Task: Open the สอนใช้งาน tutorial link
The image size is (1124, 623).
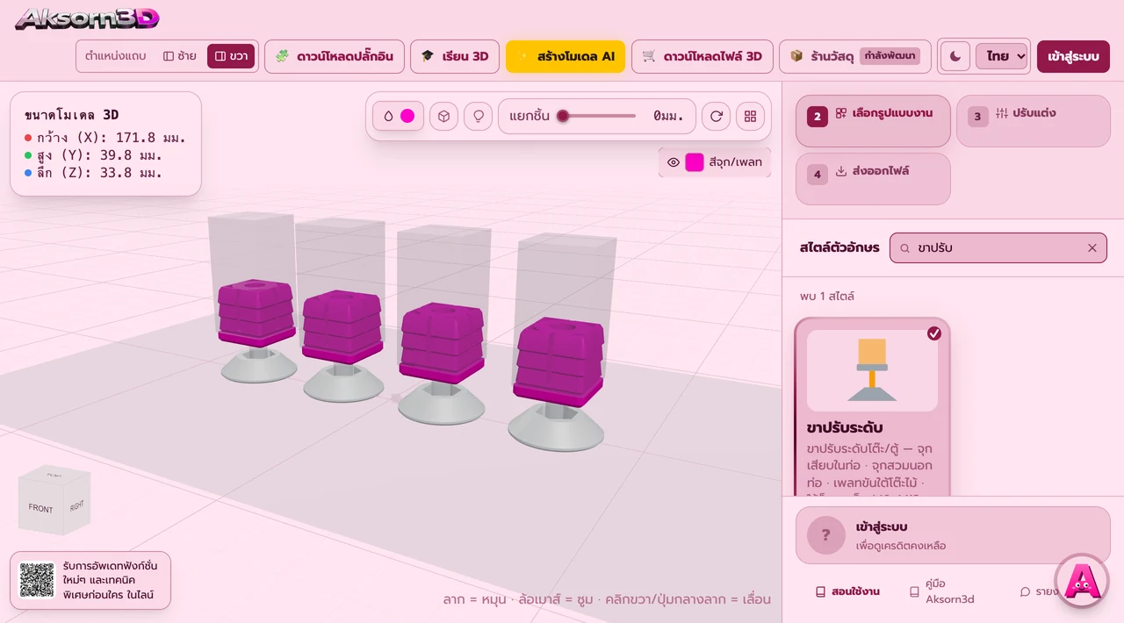Action: pos(847,592)
